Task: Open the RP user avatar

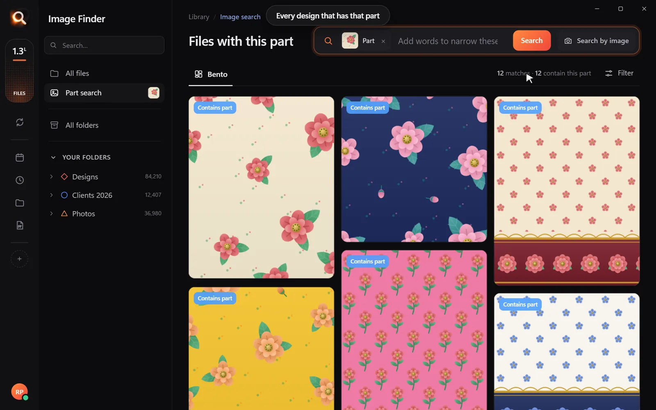Action: tap(19, 392)
